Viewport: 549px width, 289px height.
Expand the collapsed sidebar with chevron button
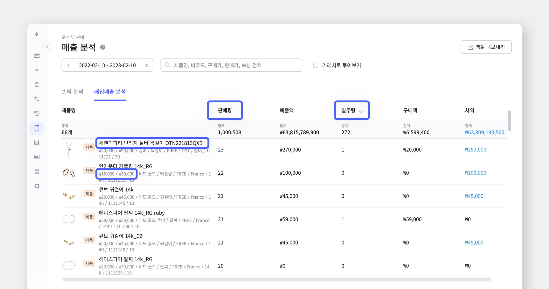(47, 47)
